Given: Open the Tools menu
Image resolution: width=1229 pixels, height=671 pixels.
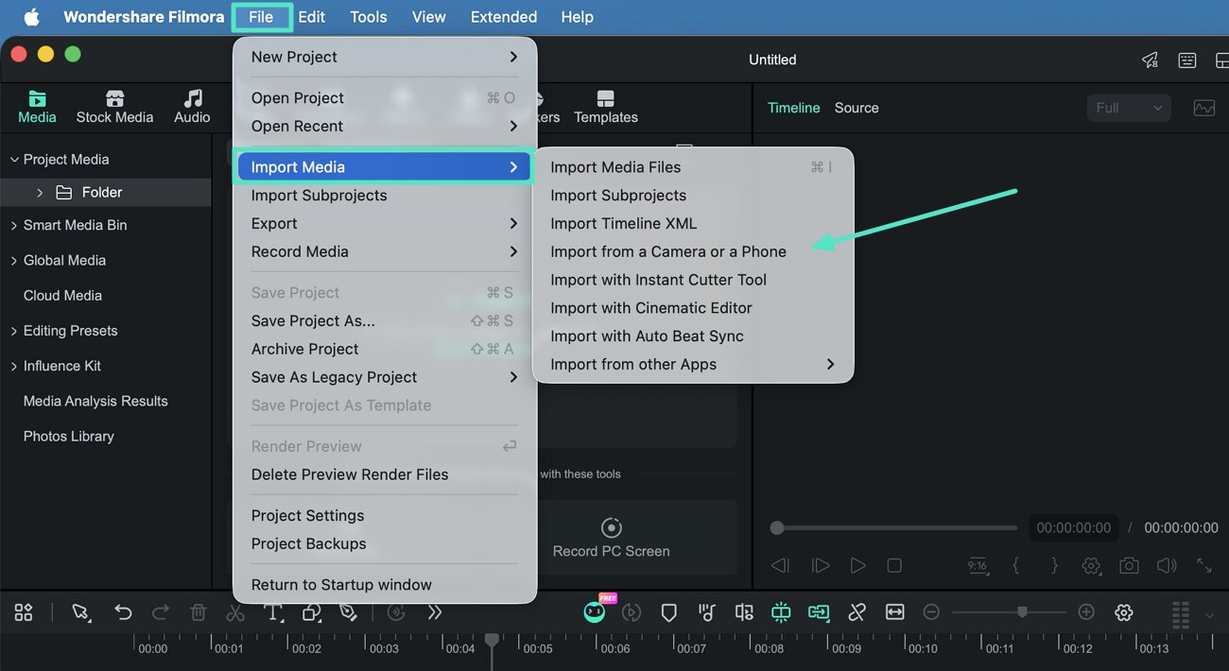Looking at the screenshot, I should click(368, 17).
